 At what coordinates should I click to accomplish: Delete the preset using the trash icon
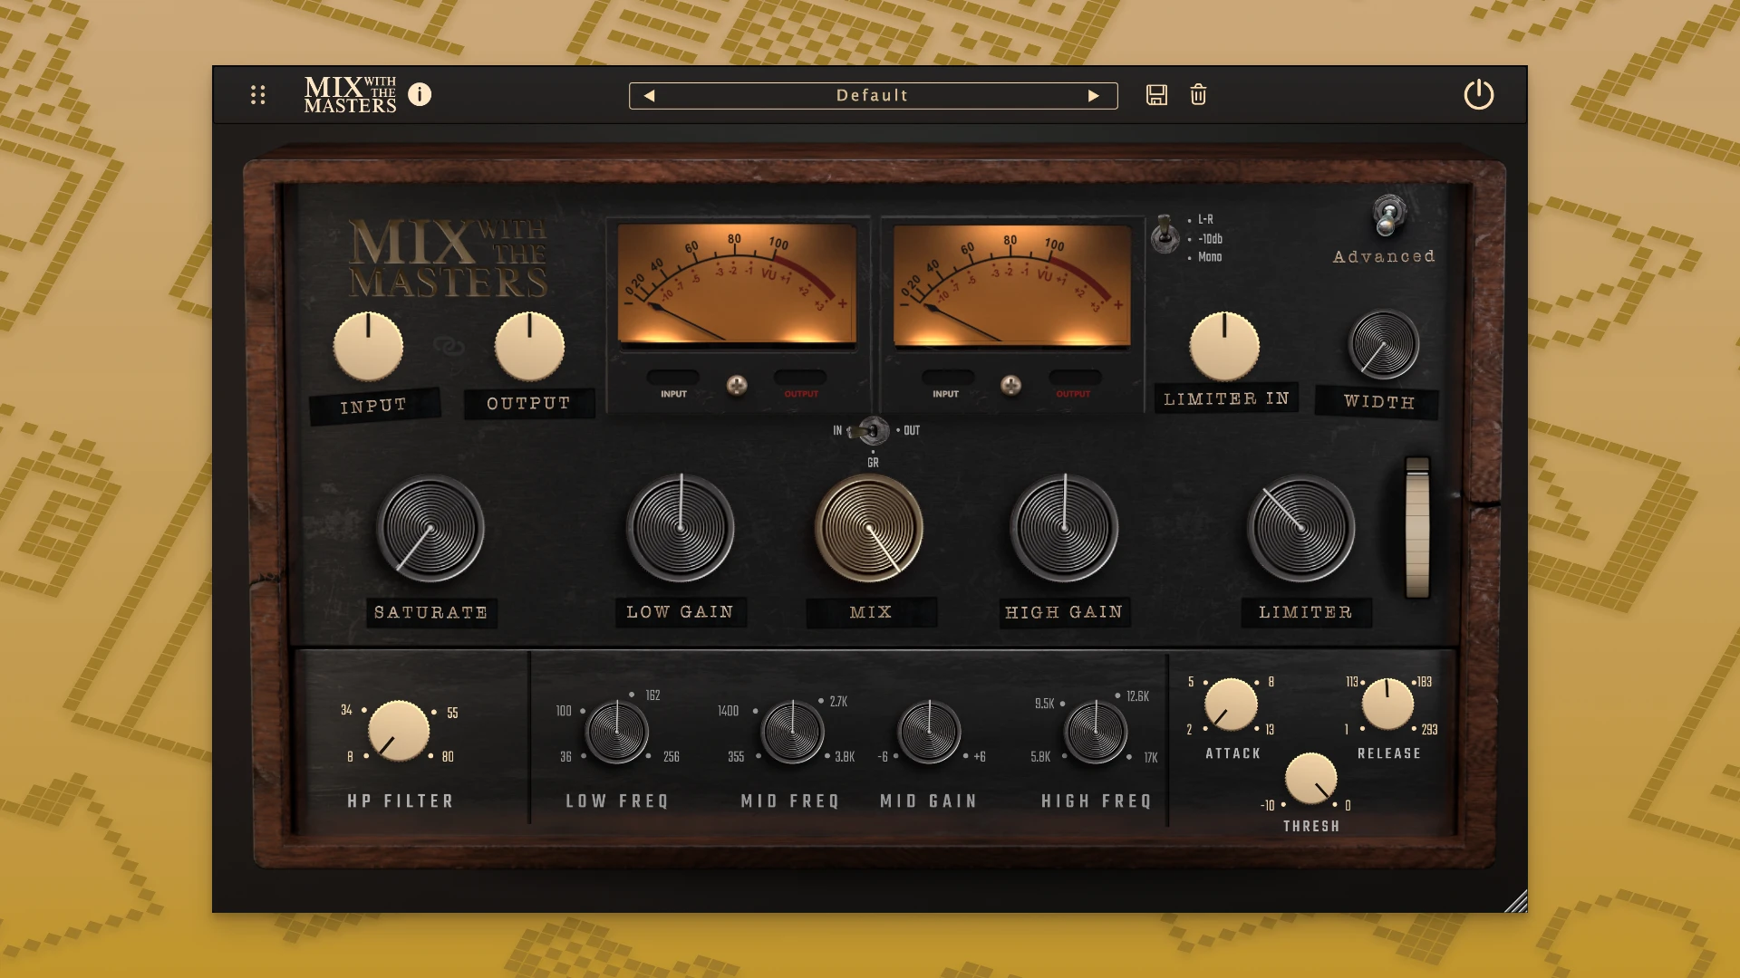(1198, 95)
